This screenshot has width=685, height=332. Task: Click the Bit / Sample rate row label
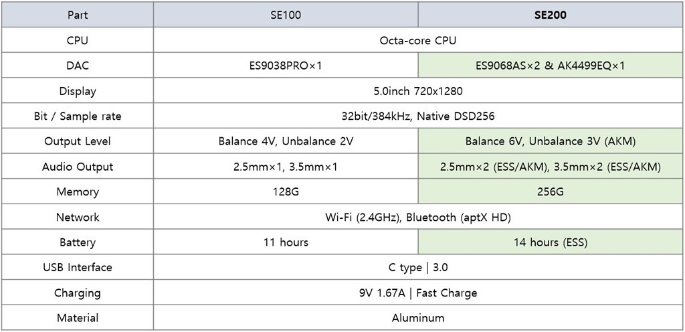[x=78, y=116]
